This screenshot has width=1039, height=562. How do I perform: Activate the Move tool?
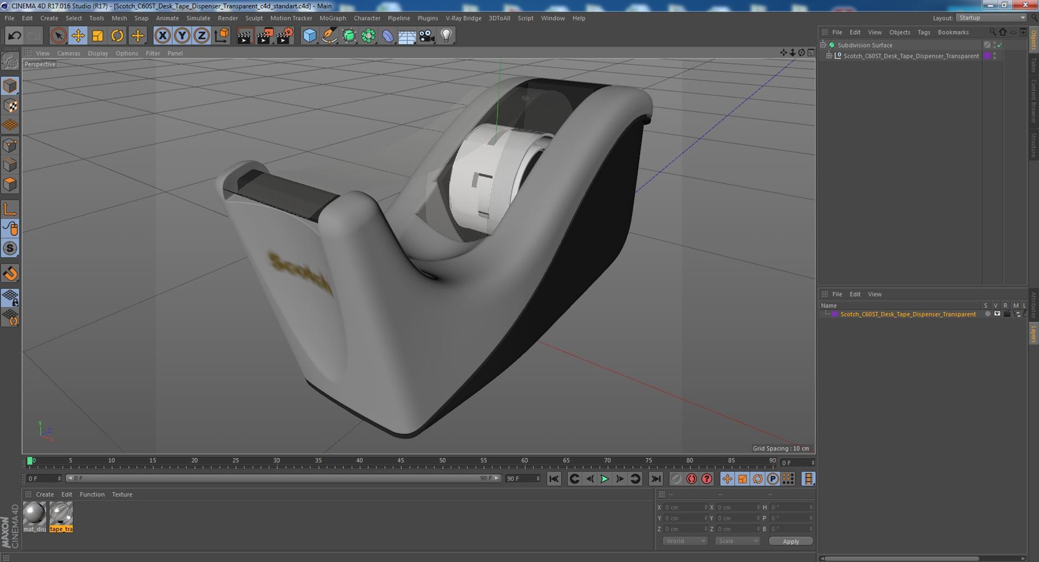[x=78, y=36]
